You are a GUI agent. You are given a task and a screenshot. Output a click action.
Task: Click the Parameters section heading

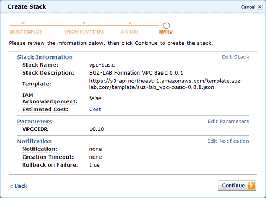click(x=35, y=121)
